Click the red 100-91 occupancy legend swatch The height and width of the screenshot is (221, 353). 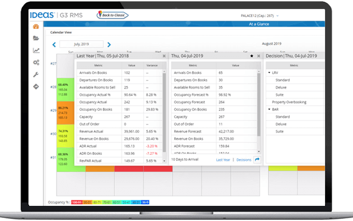coord(77,202)
